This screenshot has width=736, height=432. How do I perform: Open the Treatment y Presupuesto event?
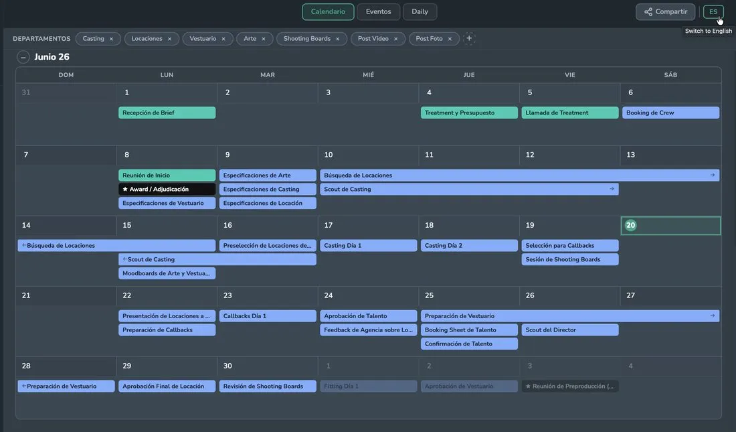[470, 113]
